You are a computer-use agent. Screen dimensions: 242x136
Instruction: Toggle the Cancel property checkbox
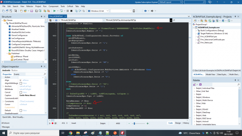pos(21,92)
